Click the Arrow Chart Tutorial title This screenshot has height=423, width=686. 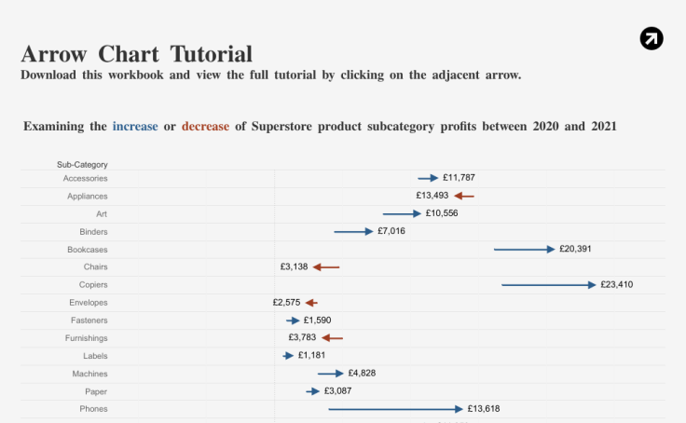(136, 53)
